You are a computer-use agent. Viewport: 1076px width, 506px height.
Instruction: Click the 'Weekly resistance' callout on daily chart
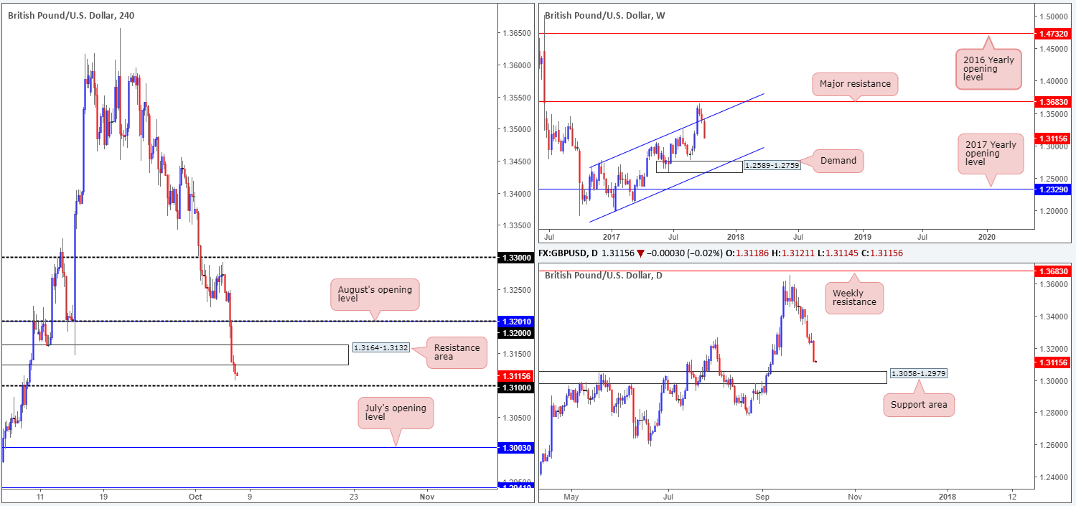point(854,296)
